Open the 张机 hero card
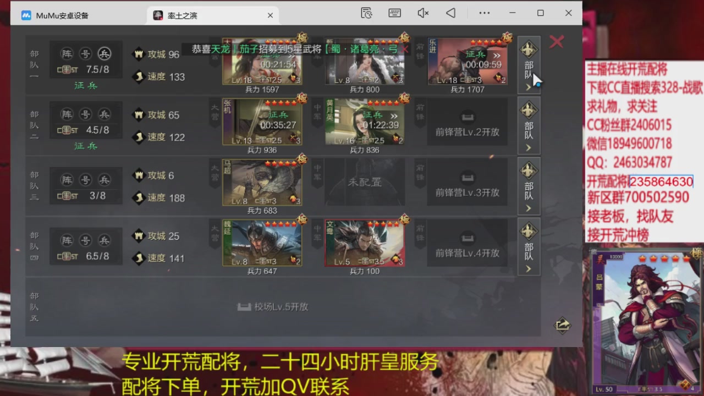Image resolution: width=704 pixels, height=396 pixels. pyautogui.click(x=262, y=122)
